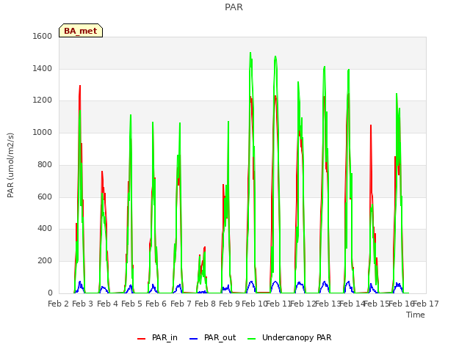Click the BA_met annotation label
Screen dimensions: 470x352
pos(81,31)
